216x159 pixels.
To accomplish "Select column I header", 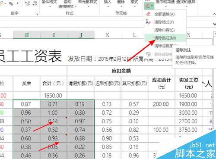I will (x=54, y=35).
